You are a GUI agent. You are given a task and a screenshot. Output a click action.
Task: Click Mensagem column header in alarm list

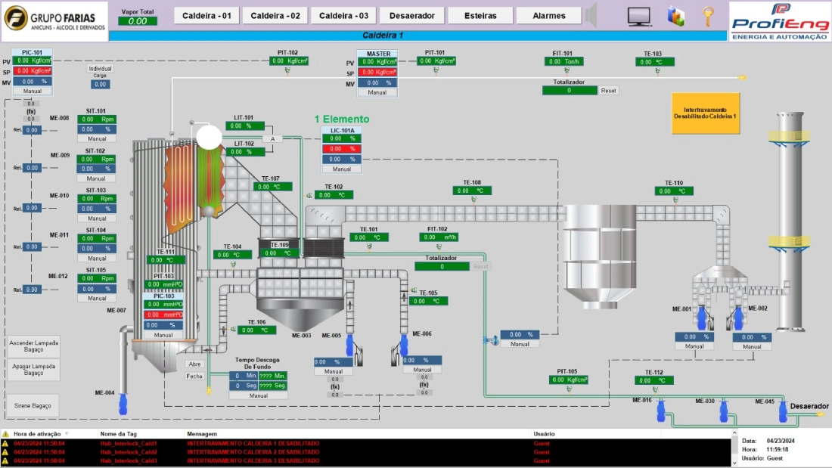[x=202, y=433]
